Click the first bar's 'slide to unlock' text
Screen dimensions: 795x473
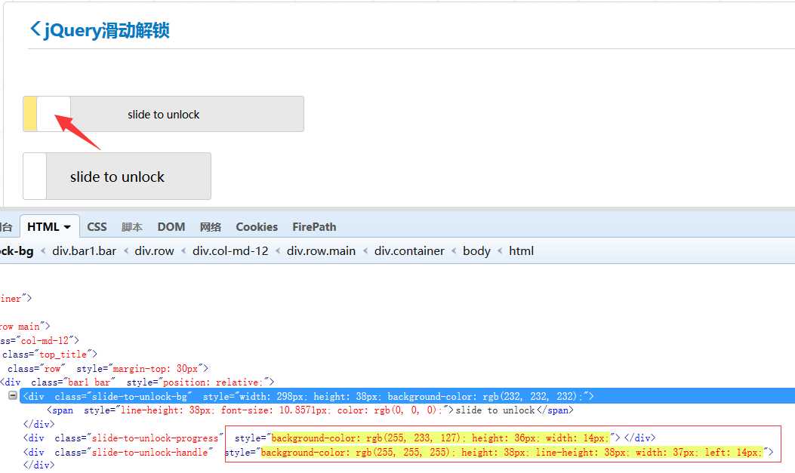[163, 115]
